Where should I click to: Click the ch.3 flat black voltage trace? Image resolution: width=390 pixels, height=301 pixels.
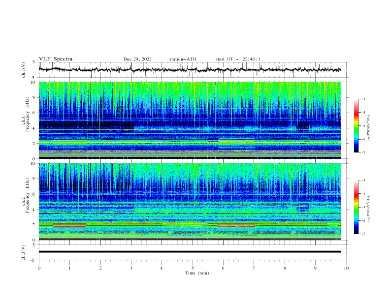(190, 252)
